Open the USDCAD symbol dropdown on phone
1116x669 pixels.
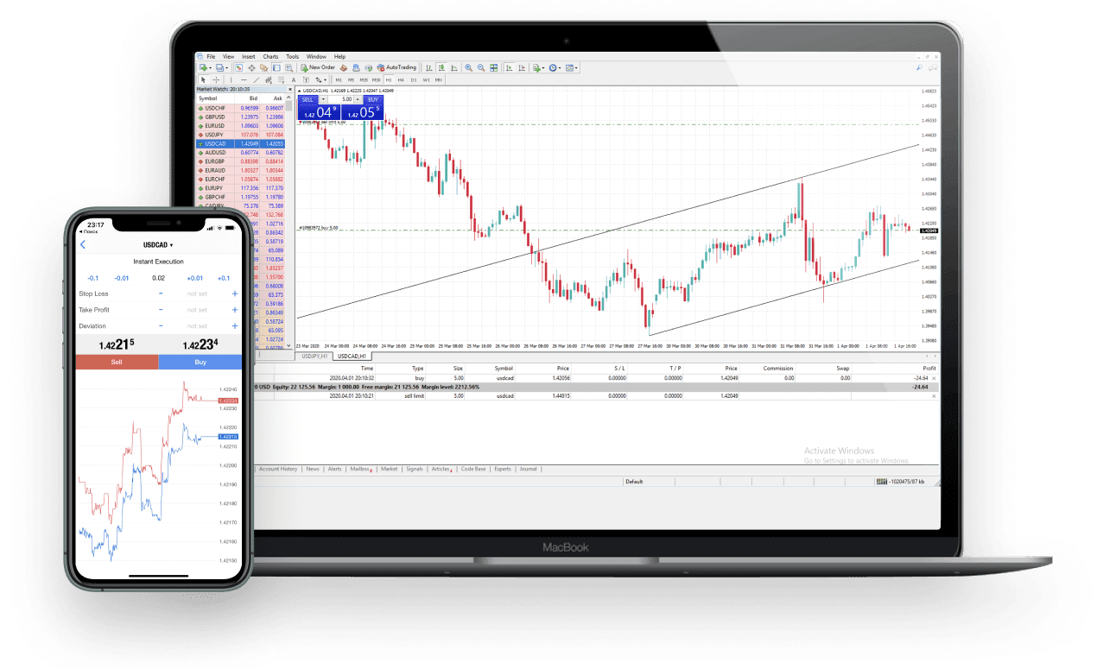158,245
